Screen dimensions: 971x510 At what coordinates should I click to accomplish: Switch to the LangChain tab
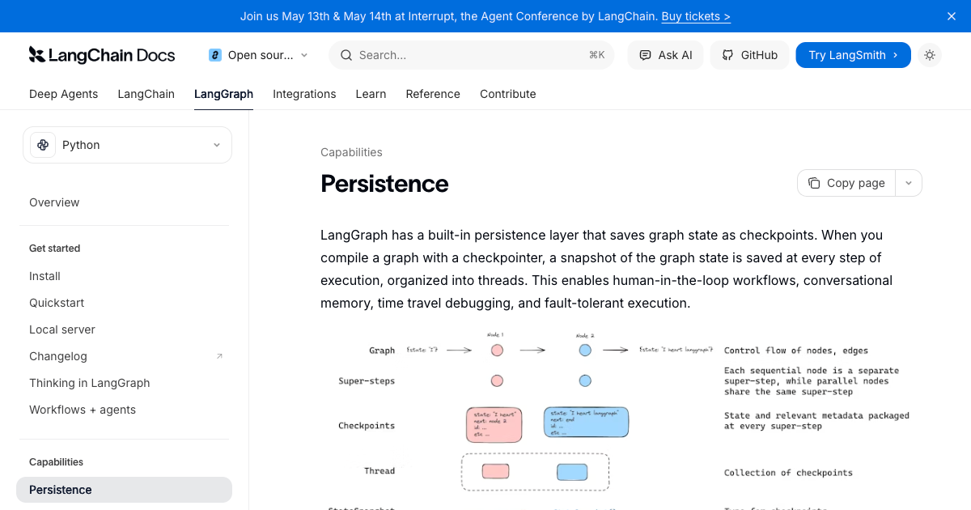[146, 94]
